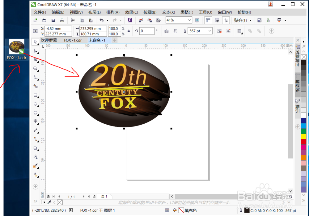This screenshot has width=309, height=216.
Task: Cut selection with the scissors icon
Action: [x=73, y=20]
